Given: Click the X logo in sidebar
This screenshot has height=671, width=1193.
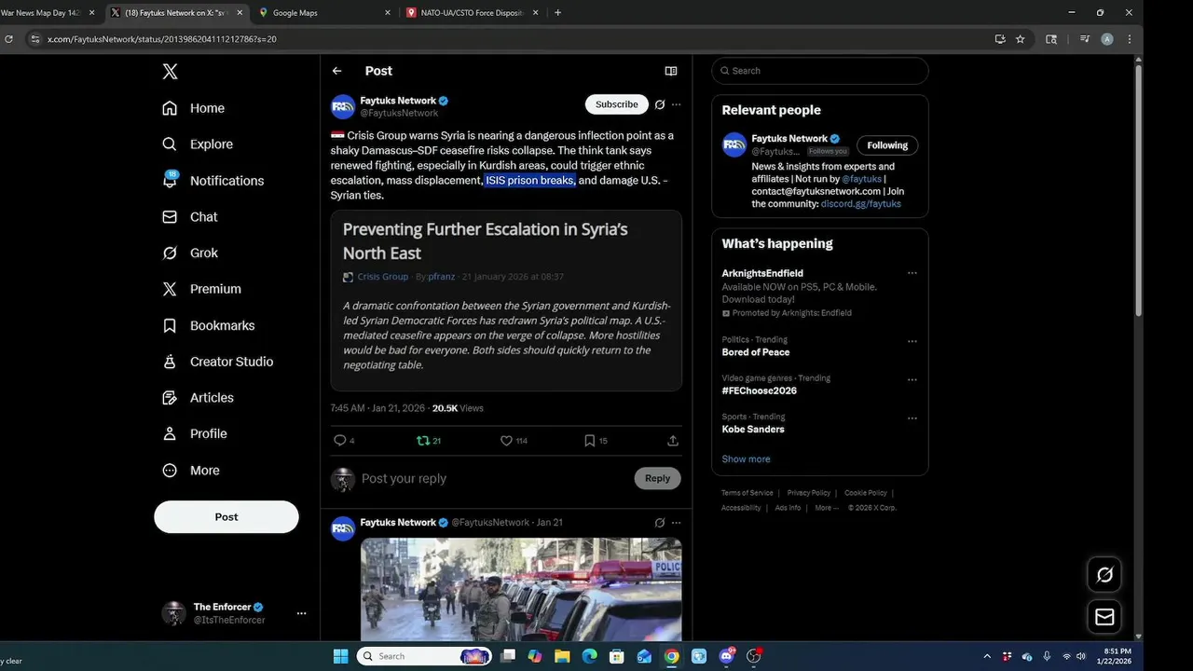Looking at the screenshot, I should [170, 72].
